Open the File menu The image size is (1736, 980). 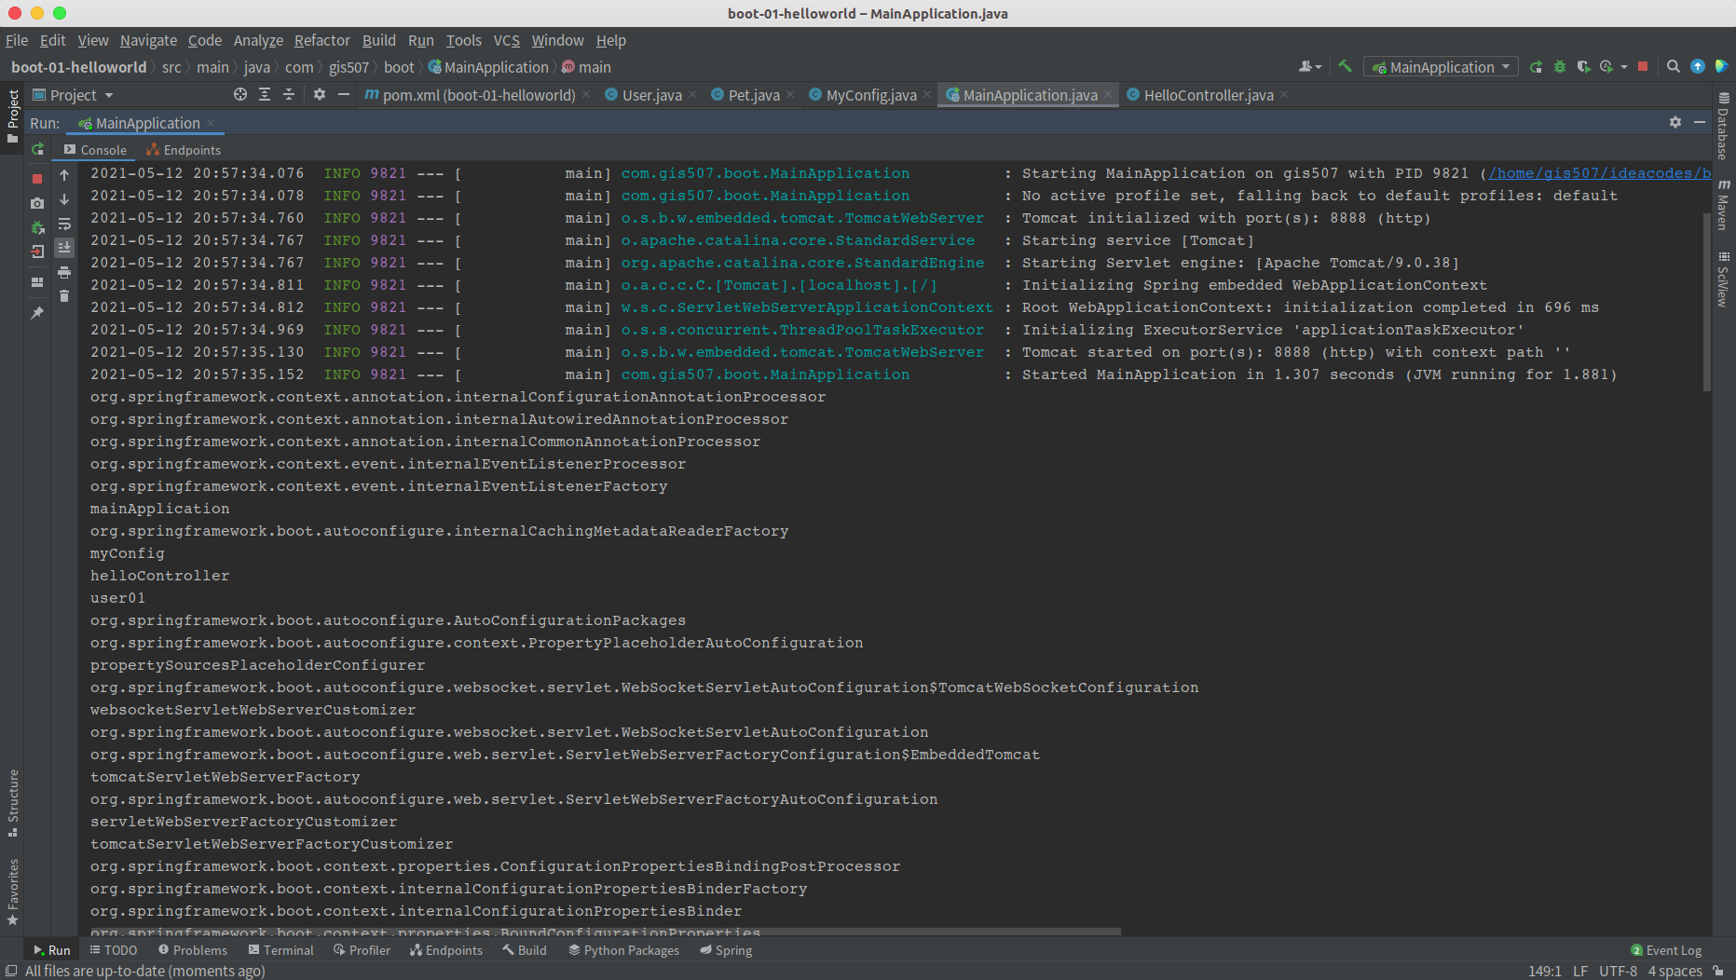point(17,40)
